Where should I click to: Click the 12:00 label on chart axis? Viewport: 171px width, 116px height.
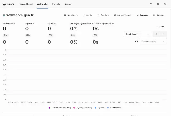[61, 102]
